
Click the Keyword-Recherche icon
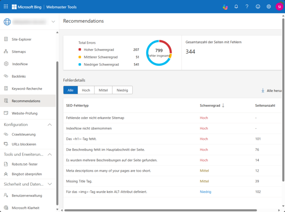[6, 88]
